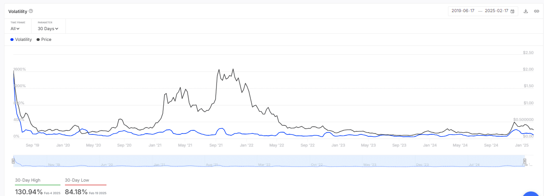The image size is (544, 196).
Task: Toggle the Price series in the legend
Action: 44,40
